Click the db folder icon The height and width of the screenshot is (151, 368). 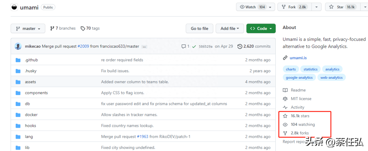[x=18, y=104]
